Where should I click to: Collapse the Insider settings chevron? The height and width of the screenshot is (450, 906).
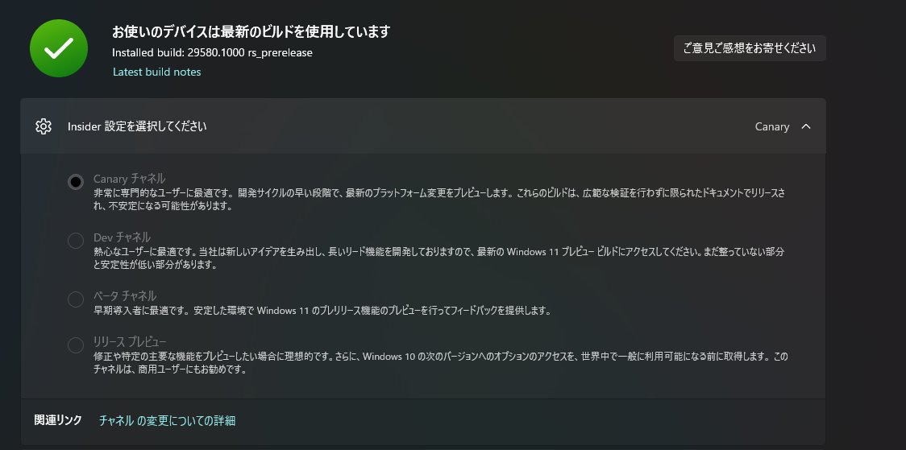tap(806, 126)
